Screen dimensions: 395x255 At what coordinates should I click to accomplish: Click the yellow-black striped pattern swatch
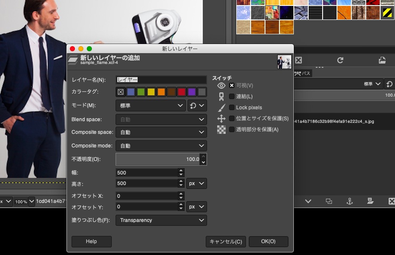point(387,12)
